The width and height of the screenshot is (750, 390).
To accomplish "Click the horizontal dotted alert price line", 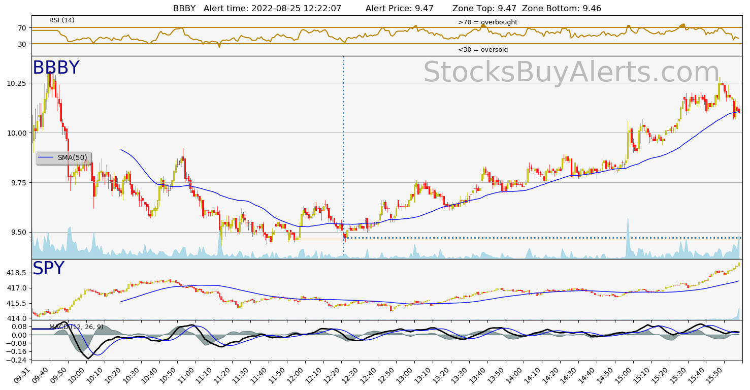I will coord(543,238).
